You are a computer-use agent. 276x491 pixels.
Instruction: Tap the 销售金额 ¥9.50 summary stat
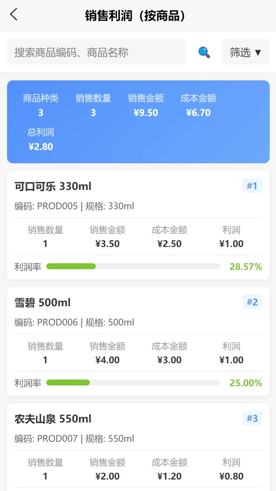coord(146,106)
